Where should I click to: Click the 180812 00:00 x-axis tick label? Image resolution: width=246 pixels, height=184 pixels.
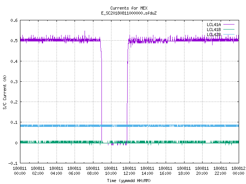tap(238, 171)
